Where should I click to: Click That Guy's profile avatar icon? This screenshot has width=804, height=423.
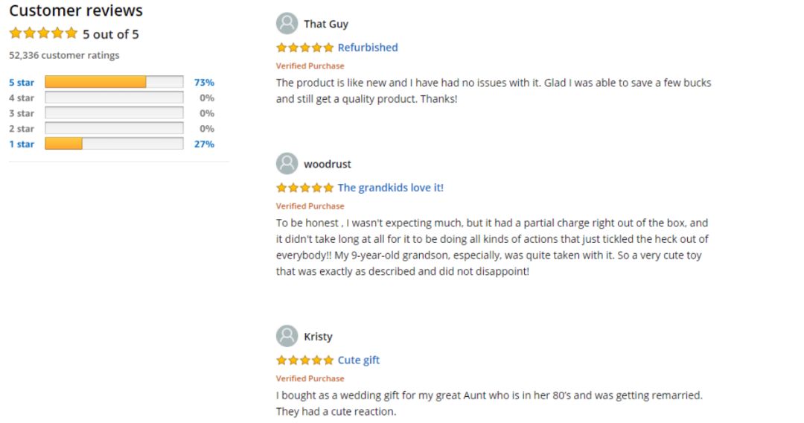tap(287, 24)
